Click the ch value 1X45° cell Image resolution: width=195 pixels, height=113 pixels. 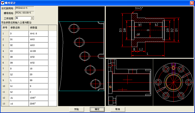click(38, 97)
